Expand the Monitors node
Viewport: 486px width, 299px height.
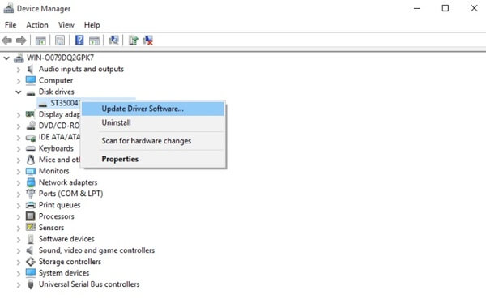point(19,172)
